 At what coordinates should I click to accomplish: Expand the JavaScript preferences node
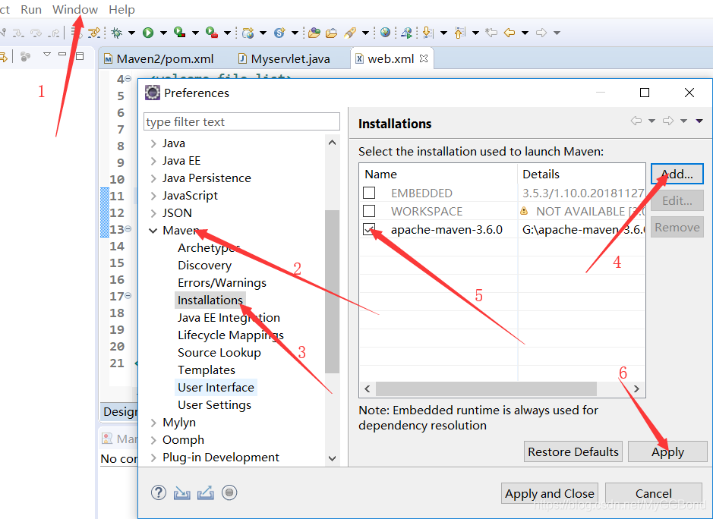click(153, 196)
